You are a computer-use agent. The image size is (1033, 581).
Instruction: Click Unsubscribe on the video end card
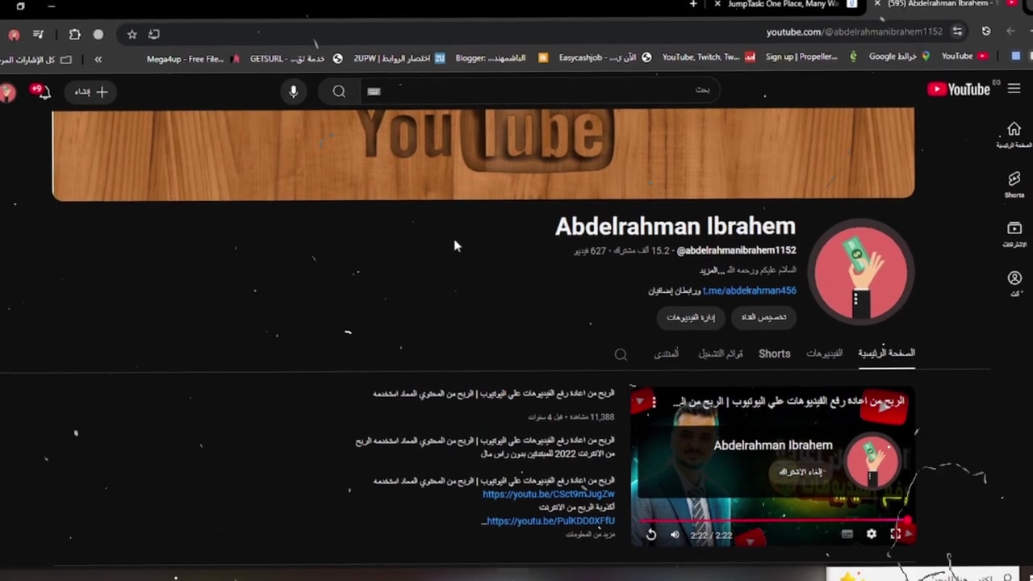tap(801, 472)
